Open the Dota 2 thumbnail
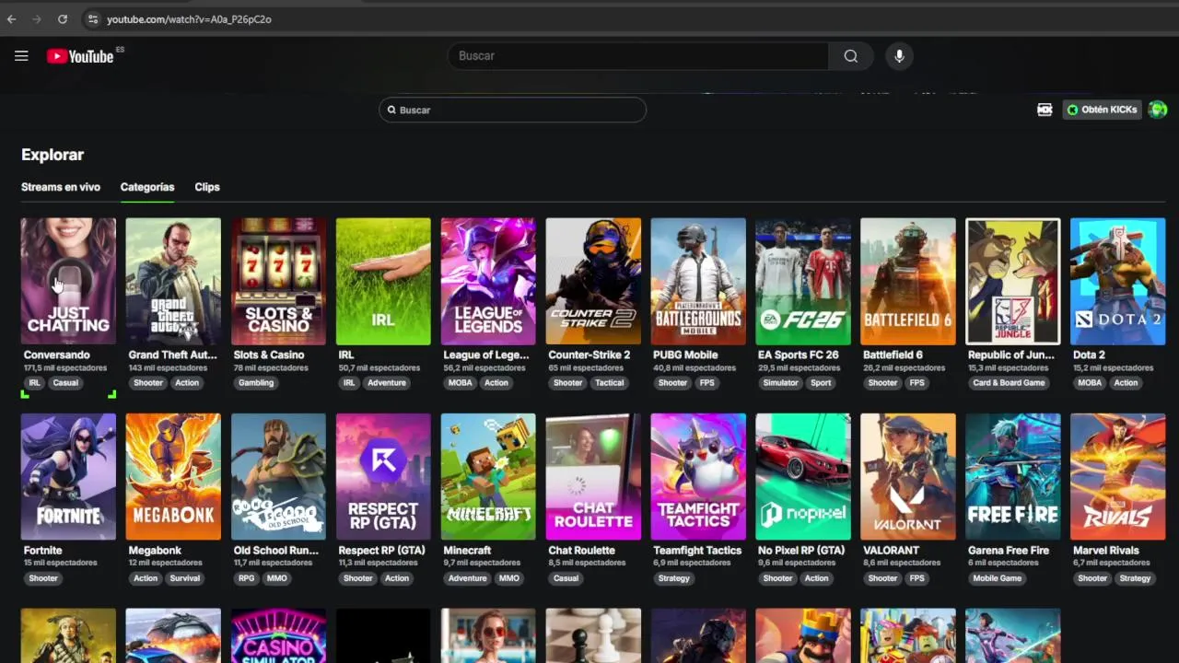The width and height of the screenshot is (1179, 663). pyautogui.click(x=1118, y=281)
